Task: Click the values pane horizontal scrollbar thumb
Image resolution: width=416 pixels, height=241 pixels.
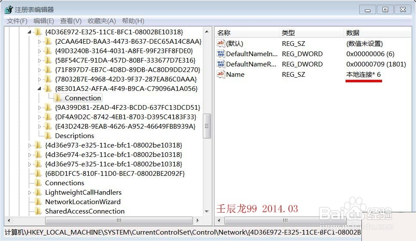Action: pos(285,220)
